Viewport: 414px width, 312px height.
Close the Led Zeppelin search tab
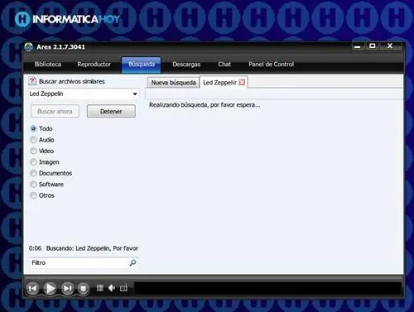tap(242, 82)
